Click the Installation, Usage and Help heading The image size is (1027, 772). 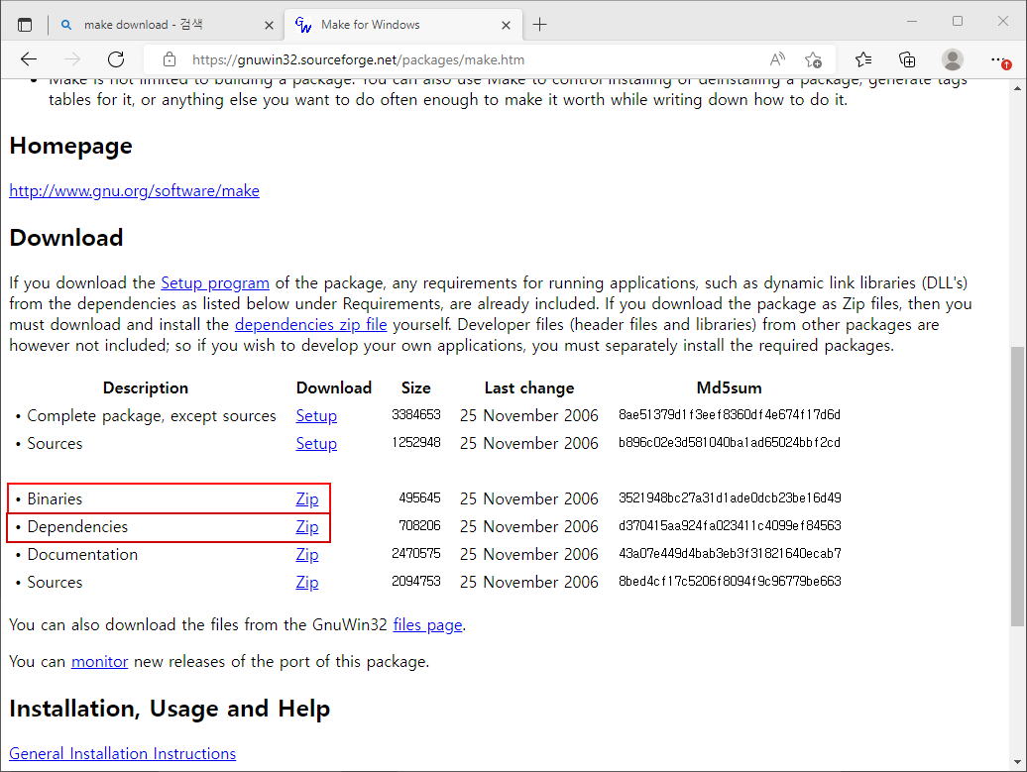click(x=170, y=709)
